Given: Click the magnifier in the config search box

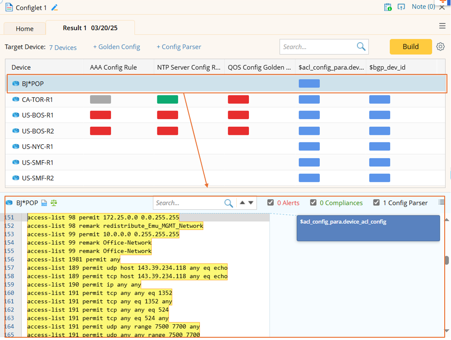Looking at the screenshot, I should point(229,203).
